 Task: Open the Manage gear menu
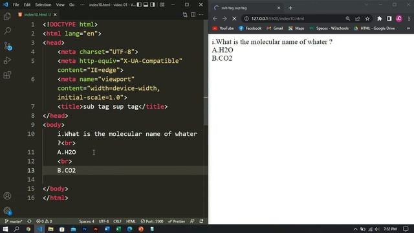pos(7,210)
